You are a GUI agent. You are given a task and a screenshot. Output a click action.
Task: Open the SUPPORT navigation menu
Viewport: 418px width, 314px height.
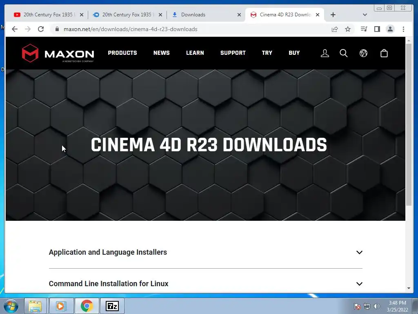coord(233,53)
